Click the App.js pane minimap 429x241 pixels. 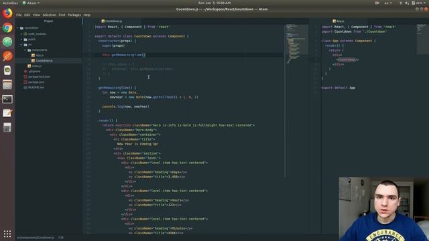[x=422, y=39]
